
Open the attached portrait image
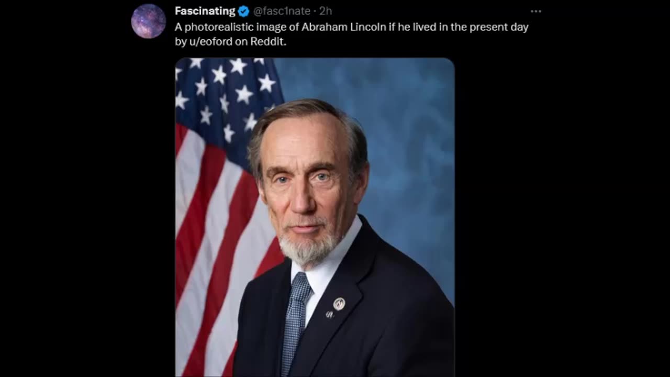[x=315, y=217]
